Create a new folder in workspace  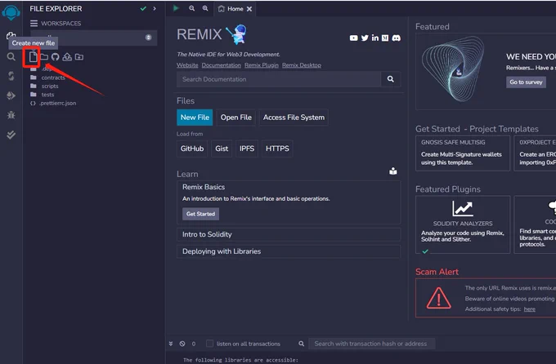(x=44, y=56)
